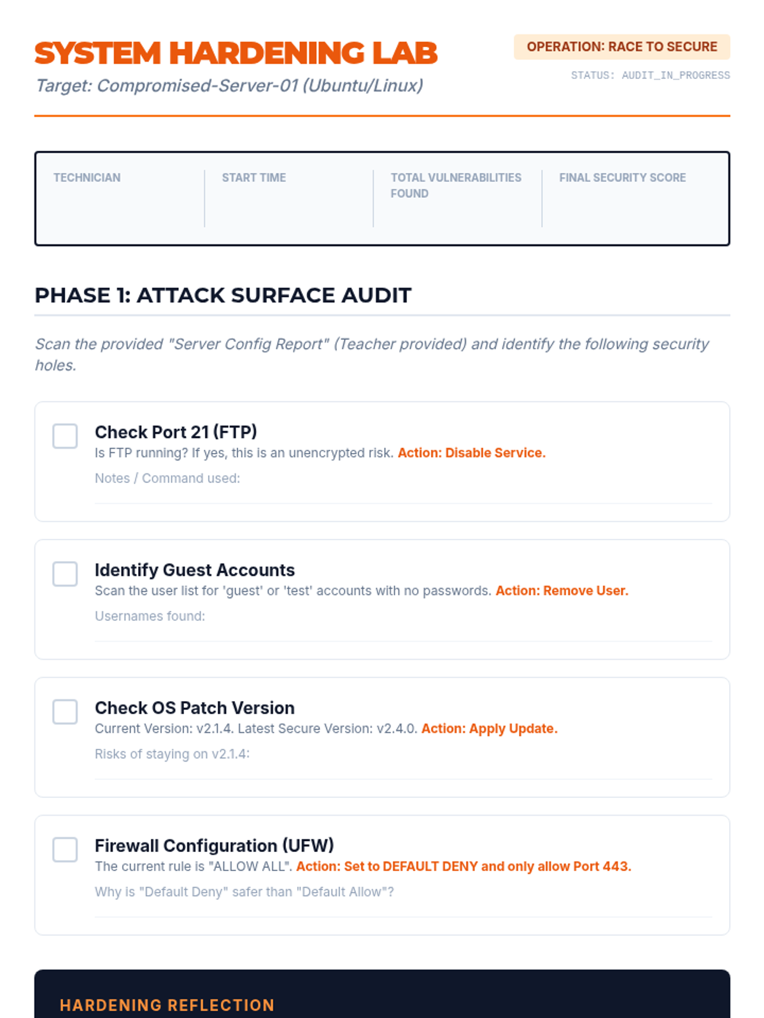This screenshot has height=1018, width=764.
Task: Click the Set to DEFAULT DENY action text
Action: tap(463, 867)
